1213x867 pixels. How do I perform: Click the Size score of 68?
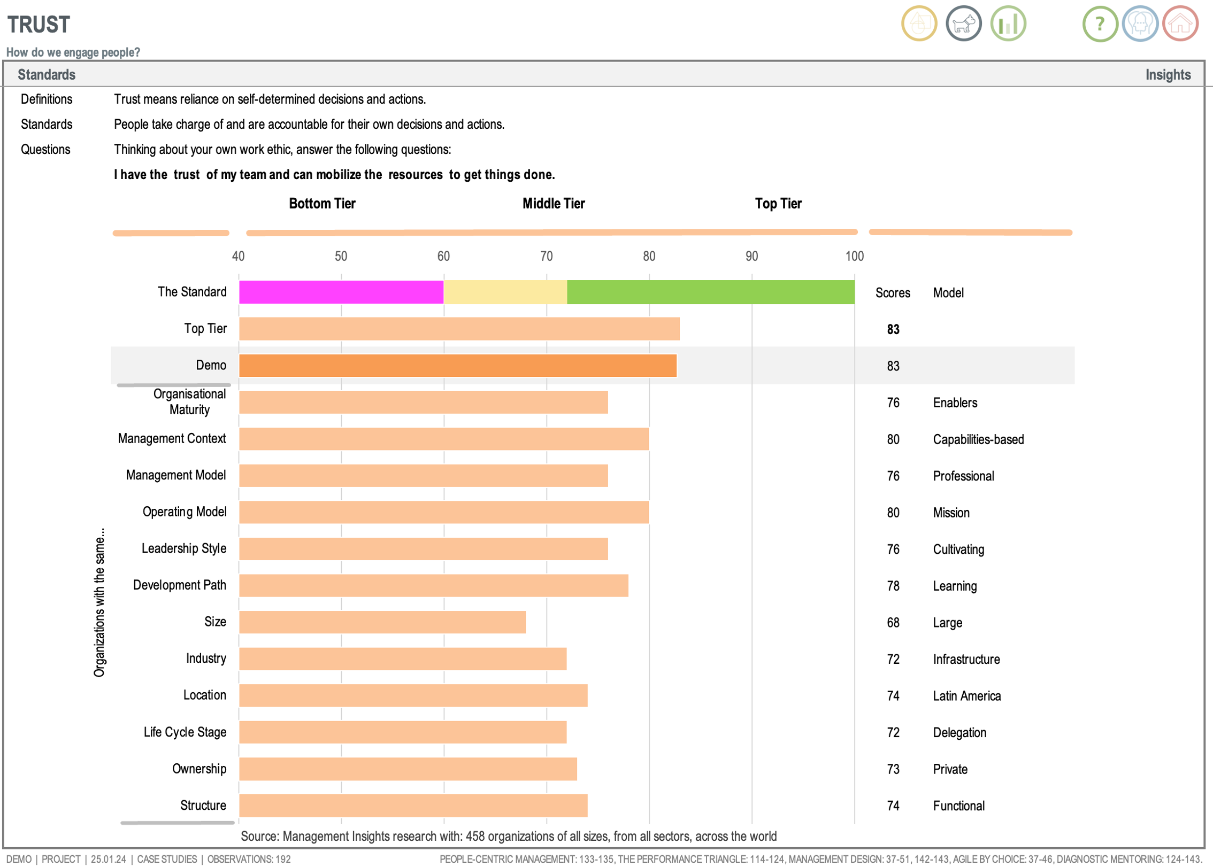pos(893,623)
